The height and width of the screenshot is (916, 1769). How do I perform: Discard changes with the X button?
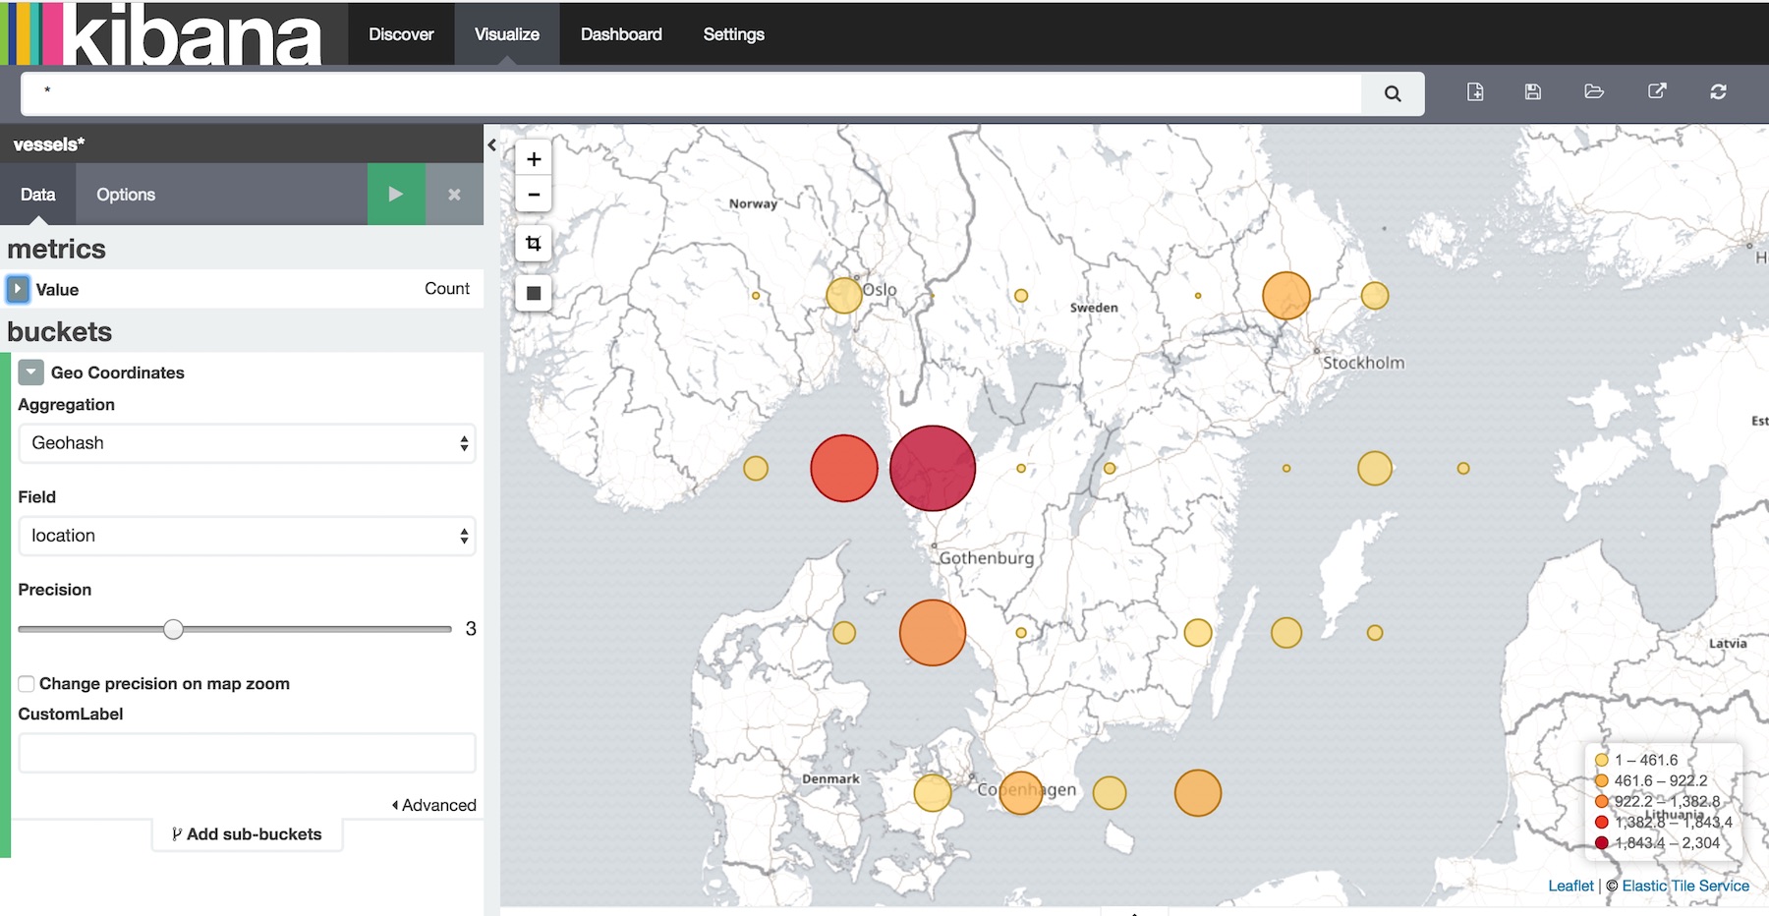click(454, 195)
